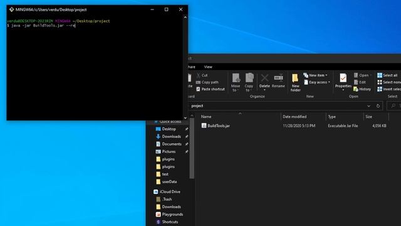Click the Rename icon
Screen dimensions: 401x226
pos(278,78)
